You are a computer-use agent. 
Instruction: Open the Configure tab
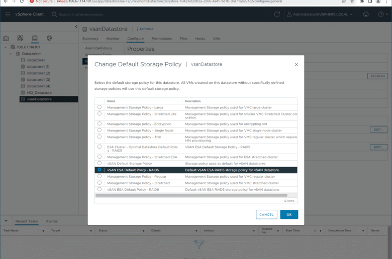pos(136,39)
